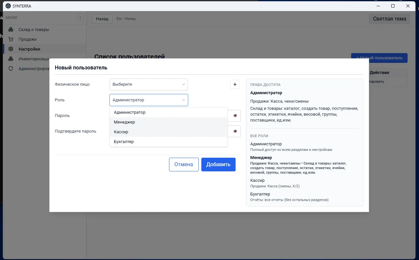Click the Назад button
Image resolution: width=419 pixels, height=260 pixels.
click(102, 19)
